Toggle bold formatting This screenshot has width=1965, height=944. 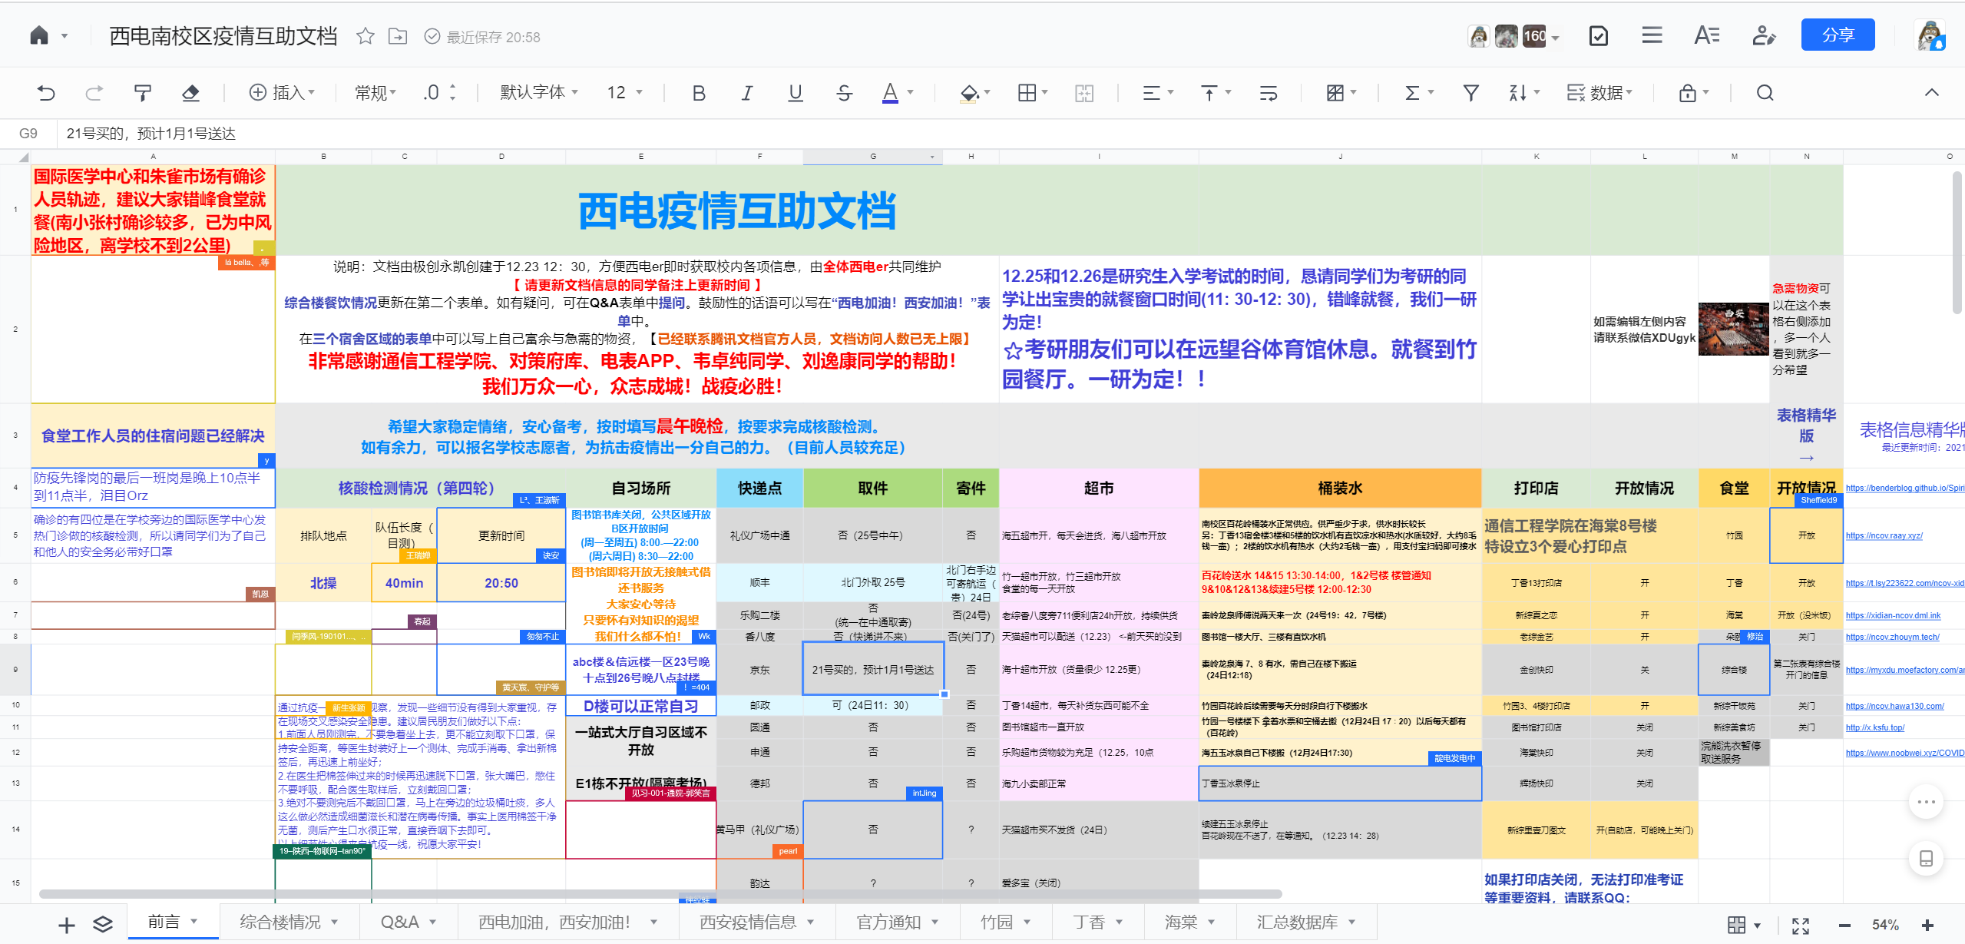(x=698, y=93)
